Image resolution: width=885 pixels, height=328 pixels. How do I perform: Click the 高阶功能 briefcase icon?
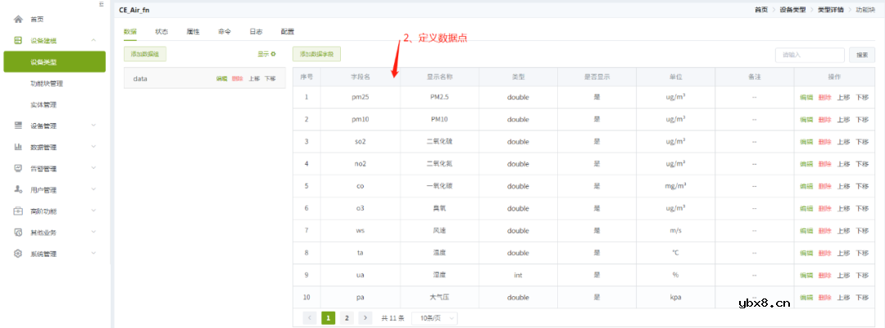click(18, 211)
